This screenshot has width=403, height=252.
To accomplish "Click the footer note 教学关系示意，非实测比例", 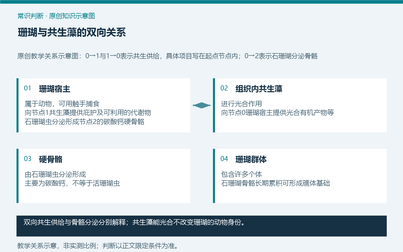I will tap(56, 246).
